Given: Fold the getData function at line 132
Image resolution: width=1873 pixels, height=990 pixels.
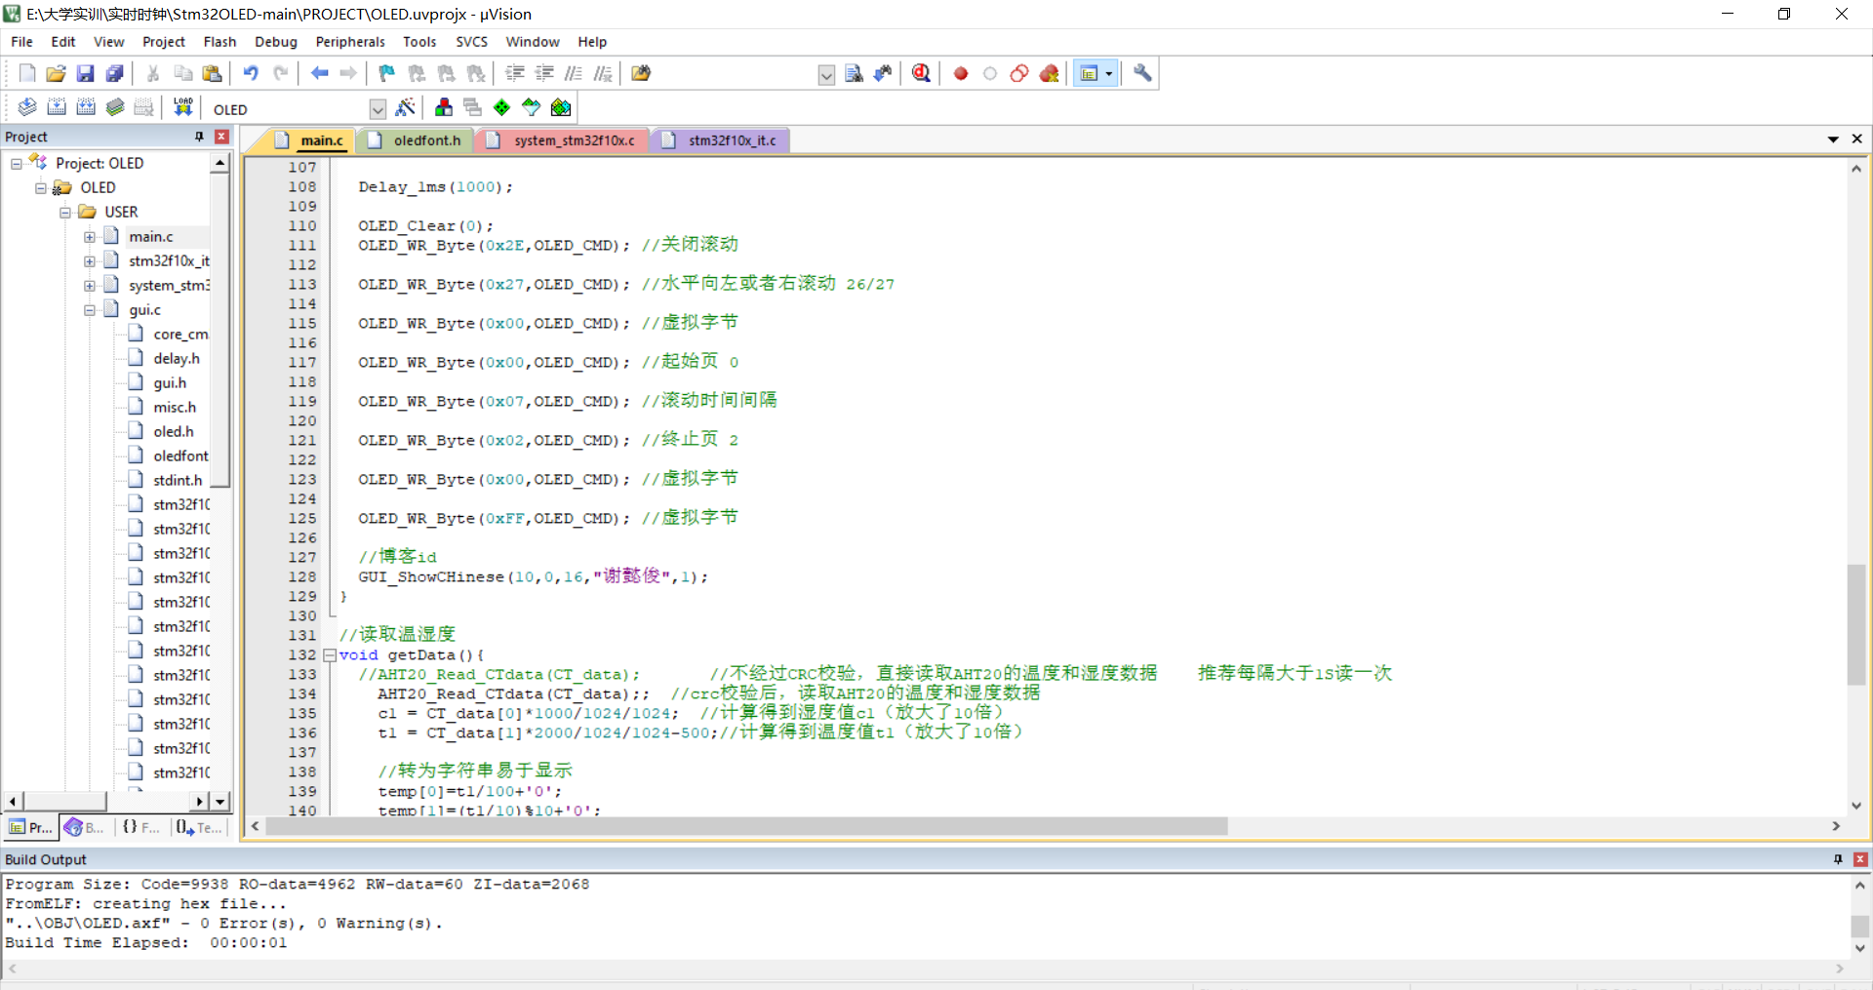Looking at the screenshot, I should (330, 655).
